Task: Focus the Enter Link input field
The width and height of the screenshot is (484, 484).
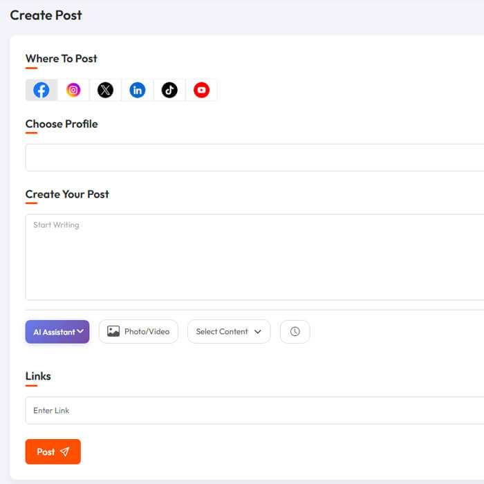Action: click(254, 411)
